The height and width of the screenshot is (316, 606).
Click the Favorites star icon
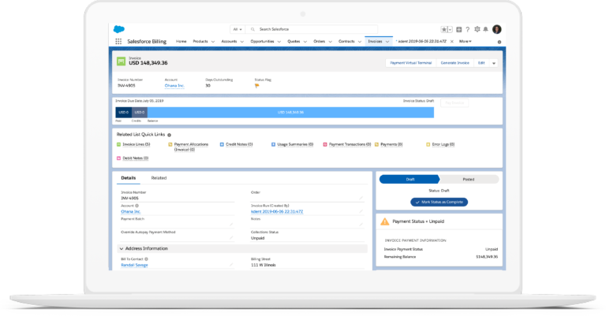444,29
